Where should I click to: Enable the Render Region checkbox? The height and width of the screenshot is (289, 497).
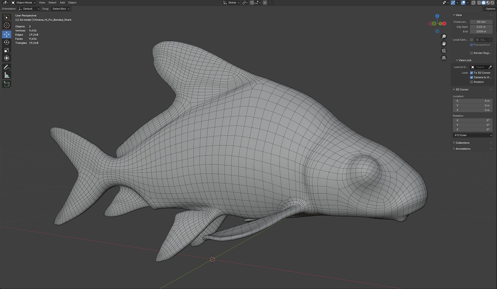point(471,53)
